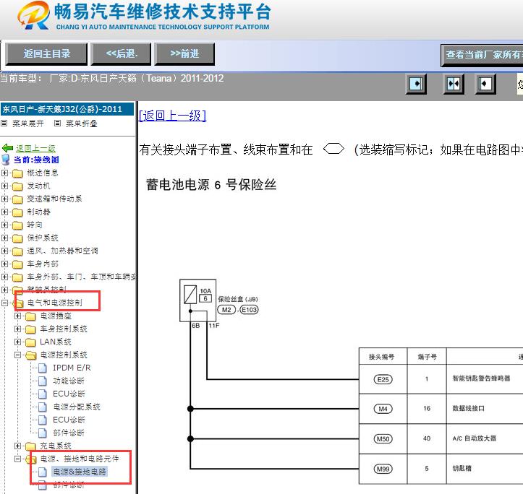Image resolution: width=523 pixels, height=494 pixels.
Task: Expand the 车身内部 folder
Action: coord(4,264)
